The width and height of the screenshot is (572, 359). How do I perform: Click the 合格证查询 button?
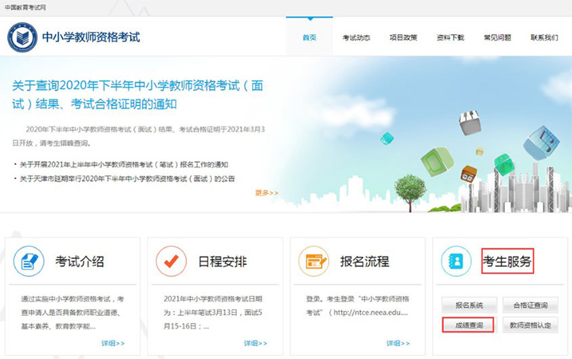click(530, 305)
